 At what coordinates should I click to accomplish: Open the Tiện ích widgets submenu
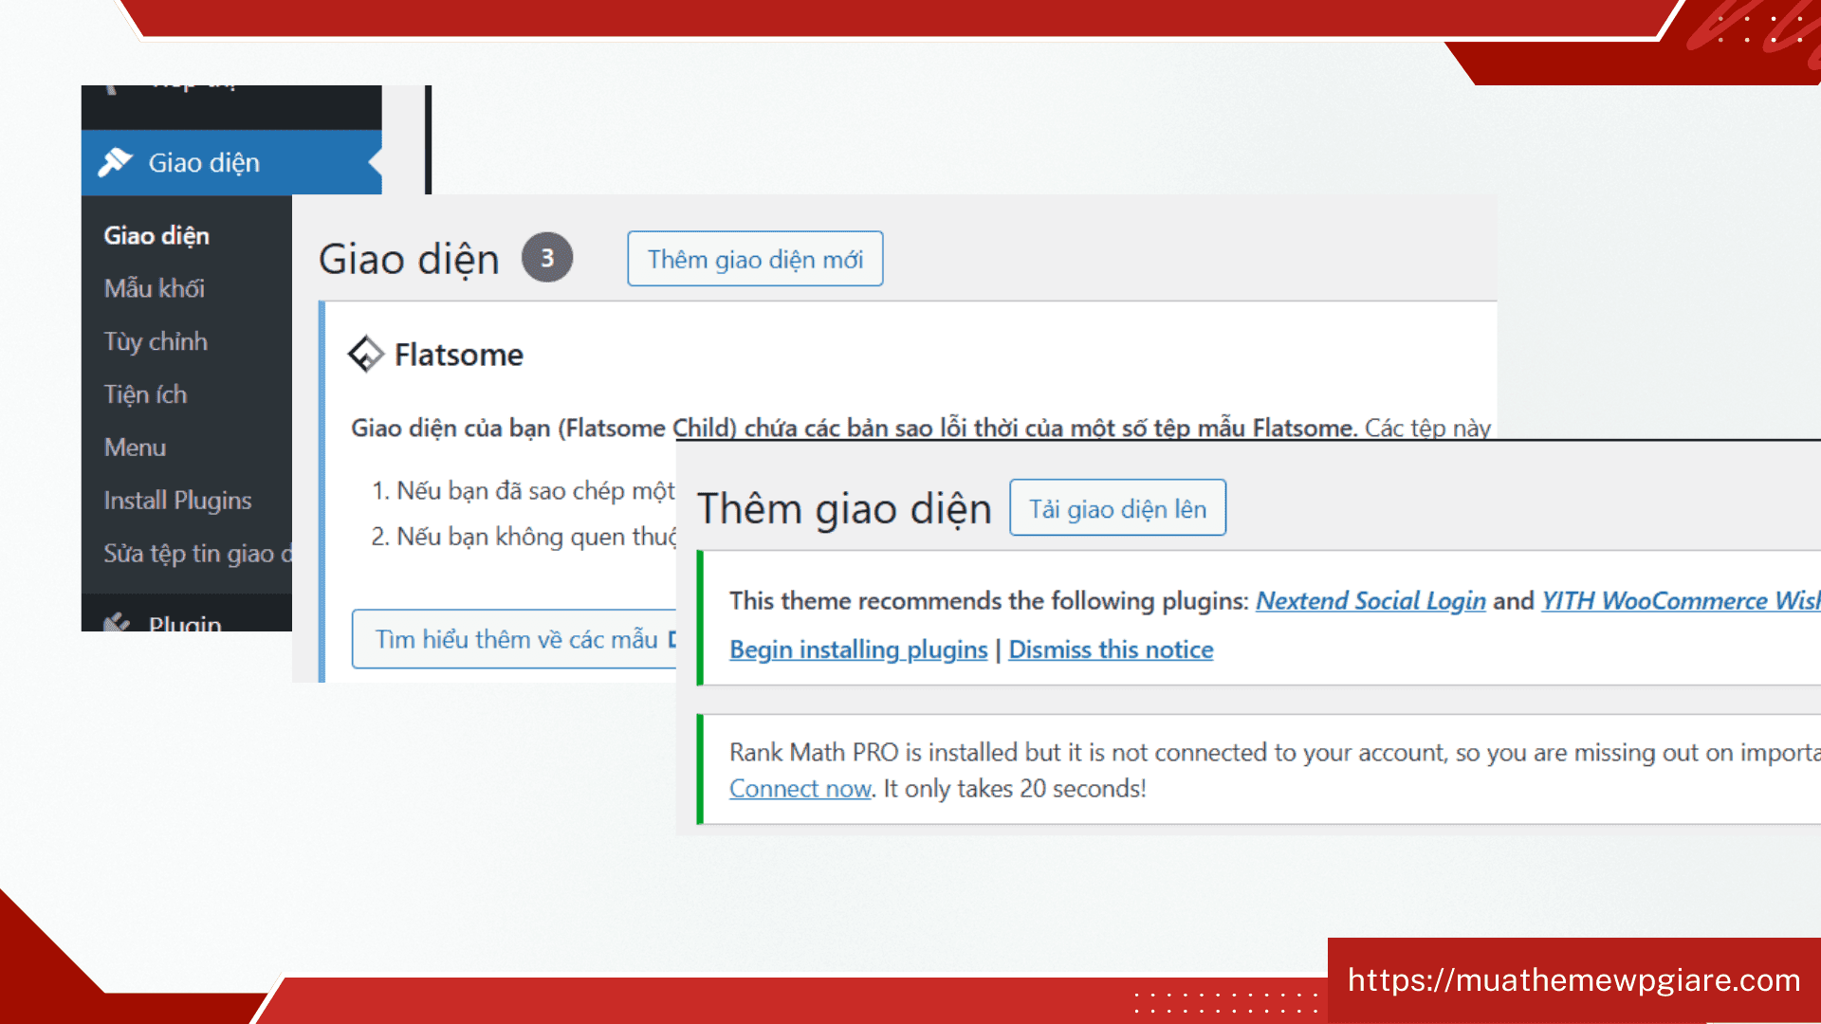pos(145,394)
